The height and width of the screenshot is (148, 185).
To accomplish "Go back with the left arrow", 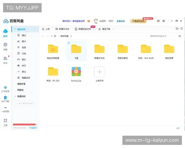I will (x=43, y=36).
